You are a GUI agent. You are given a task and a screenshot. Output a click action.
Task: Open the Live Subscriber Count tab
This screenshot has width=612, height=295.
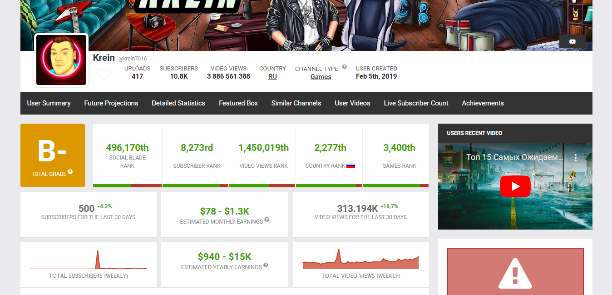click(x=416, y=103)
